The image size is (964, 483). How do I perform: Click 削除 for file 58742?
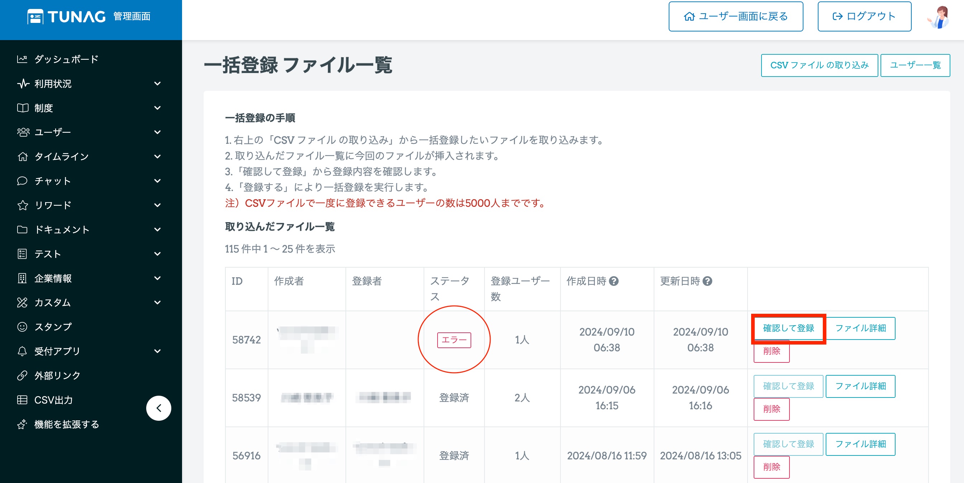tap(771, 351)
